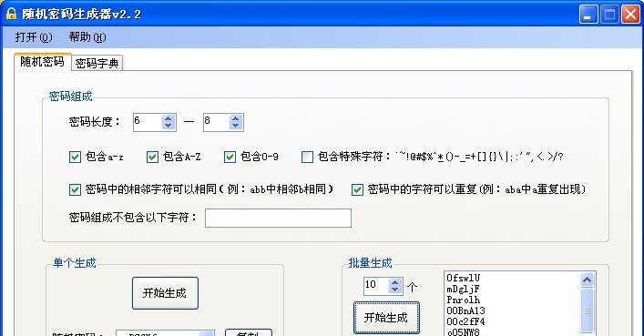This screenshot has height=336, width=644.
Task: Minimize the 随机密码生成器 window
Action: click(x=588, y=15)
